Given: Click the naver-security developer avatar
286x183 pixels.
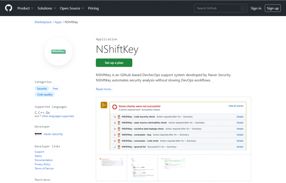Looking at the screenshot, I should tap(38, 134).
